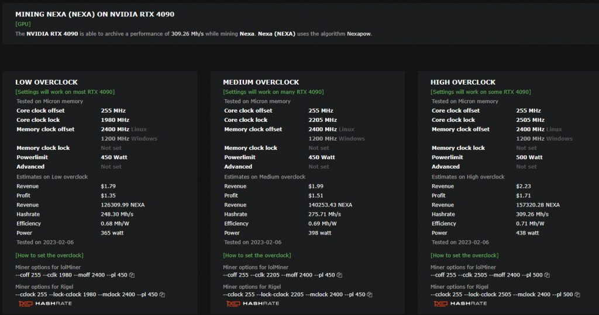Click power value 365 watt
Image resolution: width=599 pixels, height=315 pixels.
(112, 233)
